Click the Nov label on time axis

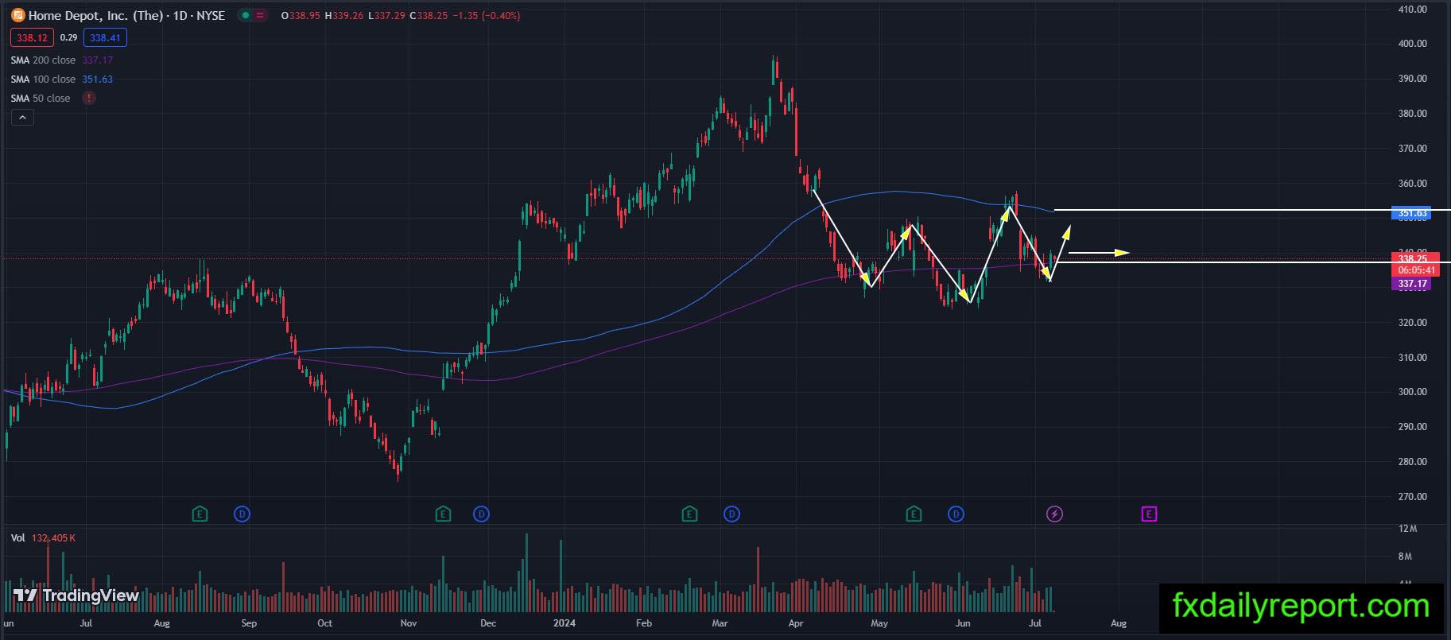point(409,623)
